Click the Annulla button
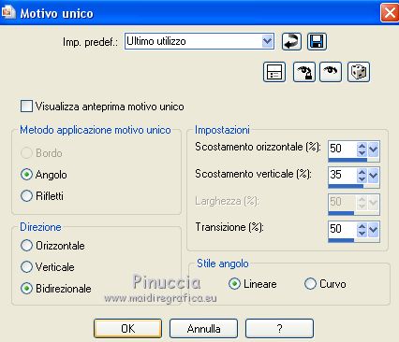Viewport: 399px width, 342px height. tap(203, 328)
